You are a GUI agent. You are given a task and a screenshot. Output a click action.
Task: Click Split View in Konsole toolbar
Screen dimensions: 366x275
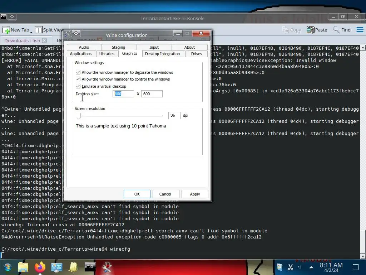tap(49, 30)
